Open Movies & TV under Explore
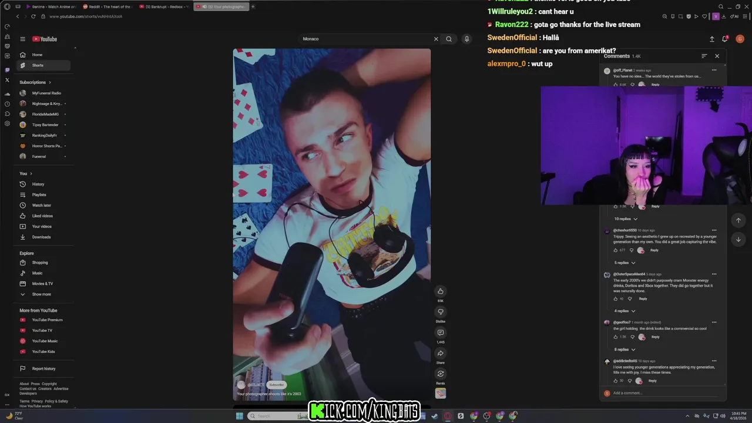Viewport: 752px width, 423px height. click(x=44, y=284)
